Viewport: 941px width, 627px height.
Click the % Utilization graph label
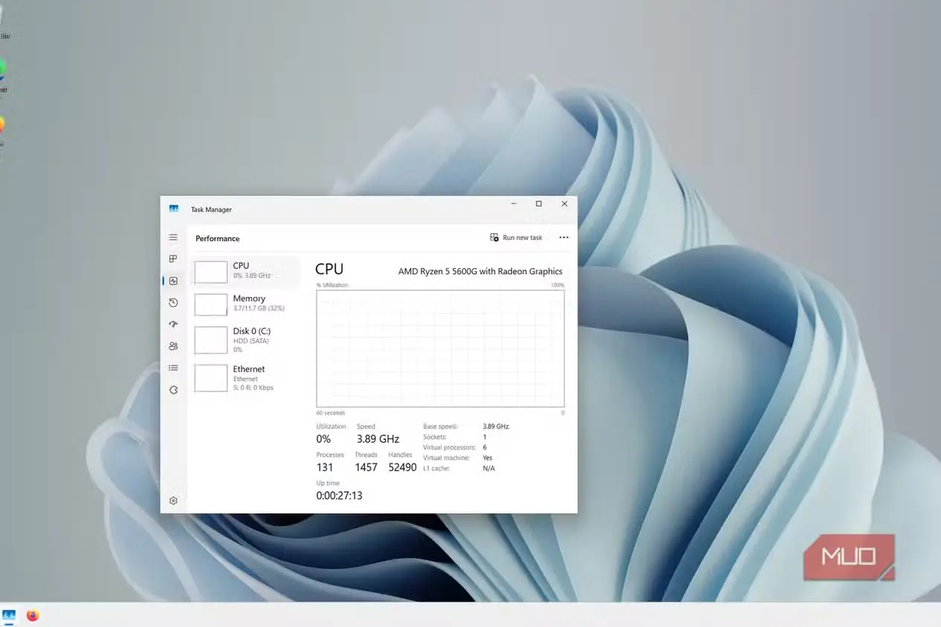(332, 285)
